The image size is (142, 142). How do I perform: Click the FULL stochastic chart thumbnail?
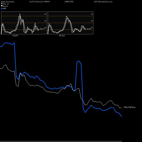(x=70, y=23)
